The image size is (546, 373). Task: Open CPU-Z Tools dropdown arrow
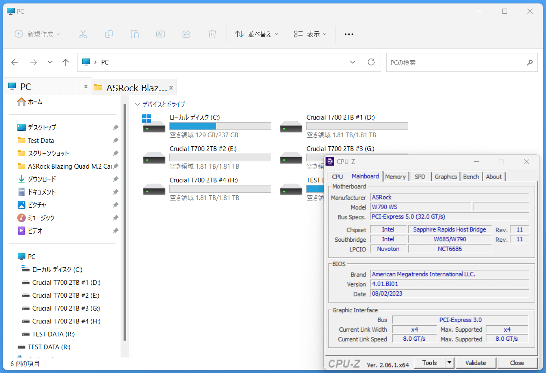coord(450,363)
